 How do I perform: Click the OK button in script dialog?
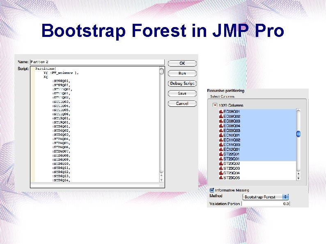(x=182, y=63)
